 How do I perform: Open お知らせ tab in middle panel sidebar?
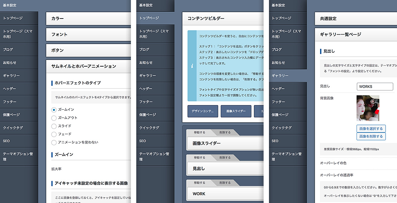pos(155,63)
